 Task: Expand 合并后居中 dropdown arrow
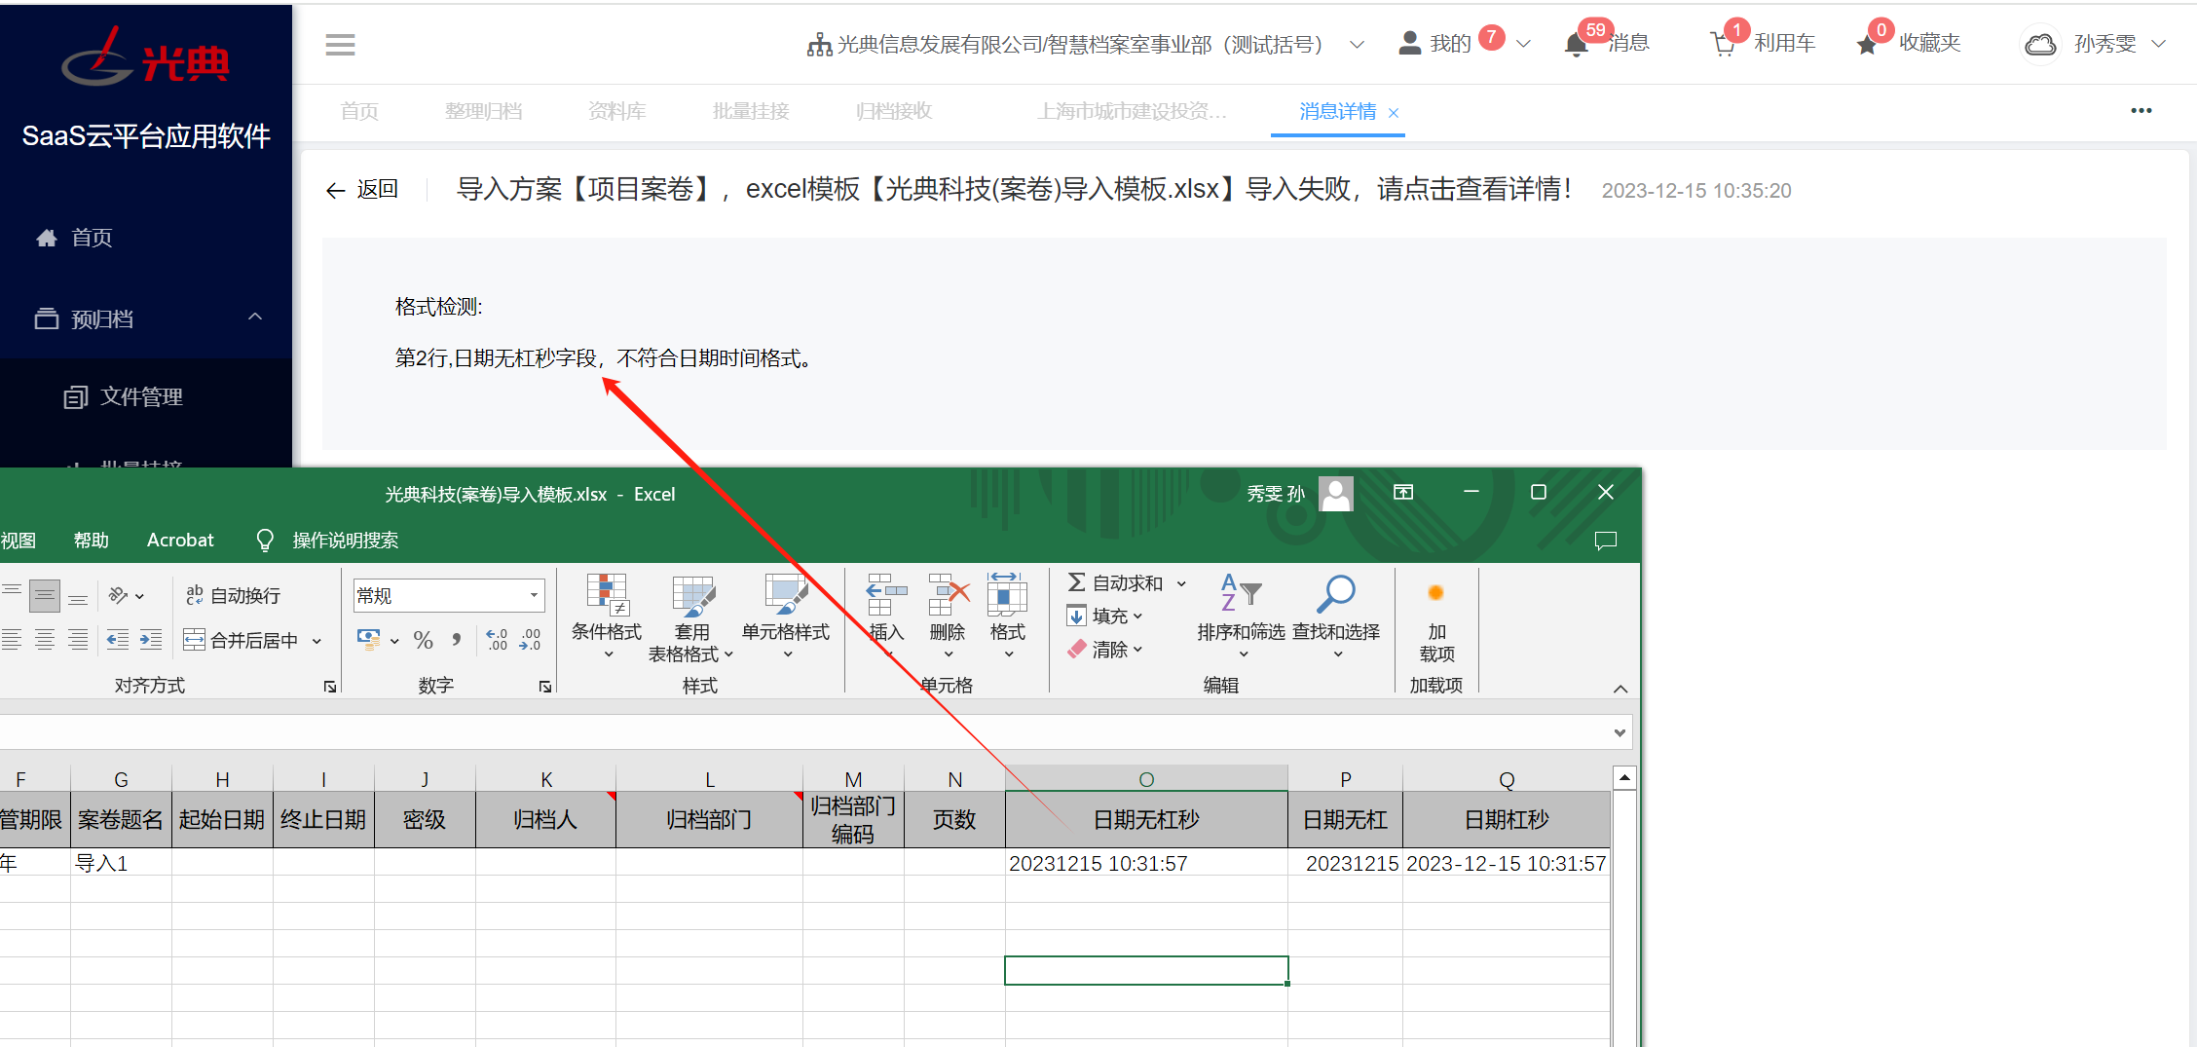click(317, 641)
